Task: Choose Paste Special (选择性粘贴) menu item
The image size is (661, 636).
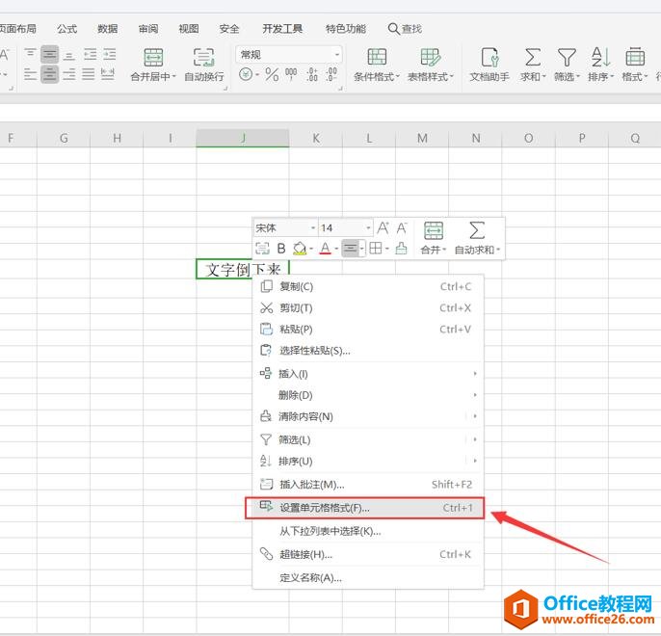Action: coord(368,351)
